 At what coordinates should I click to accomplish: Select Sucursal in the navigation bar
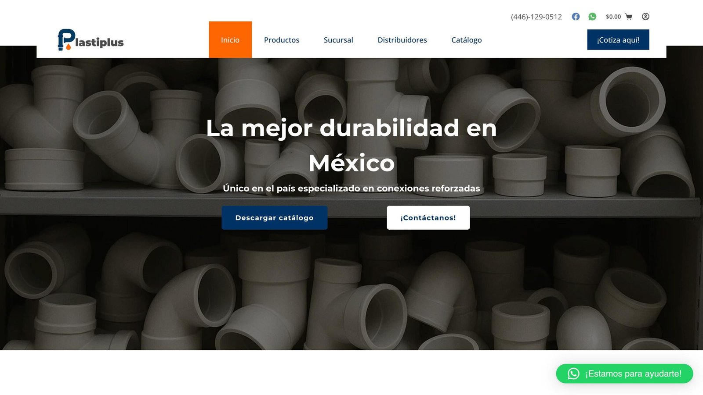338,40
